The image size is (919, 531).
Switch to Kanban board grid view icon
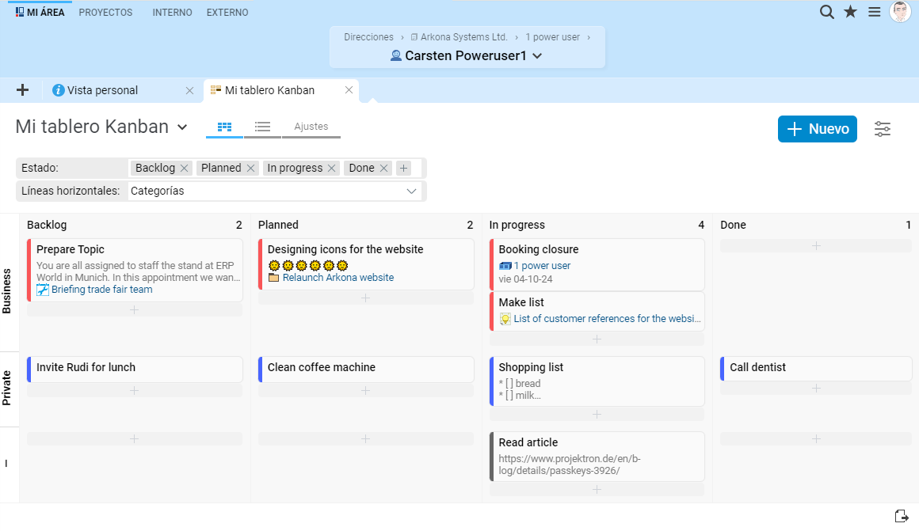[x=224, y=127]
